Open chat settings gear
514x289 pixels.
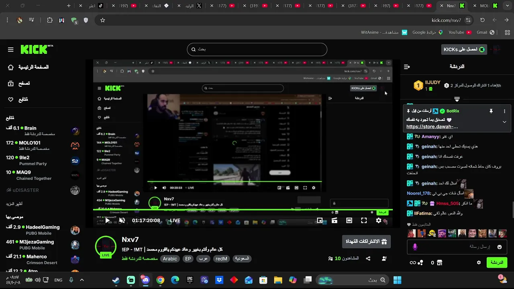tap(479, 263)
